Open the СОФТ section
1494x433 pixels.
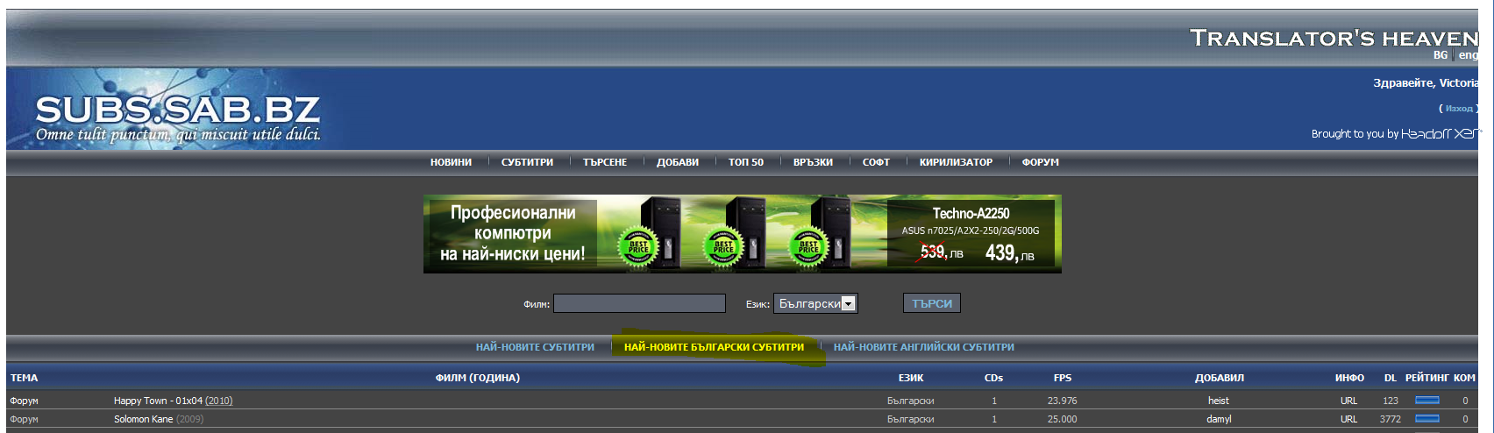click(876, 162)
